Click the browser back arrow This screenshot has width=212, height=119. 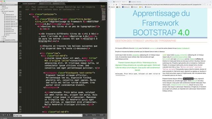pos(109,5)
